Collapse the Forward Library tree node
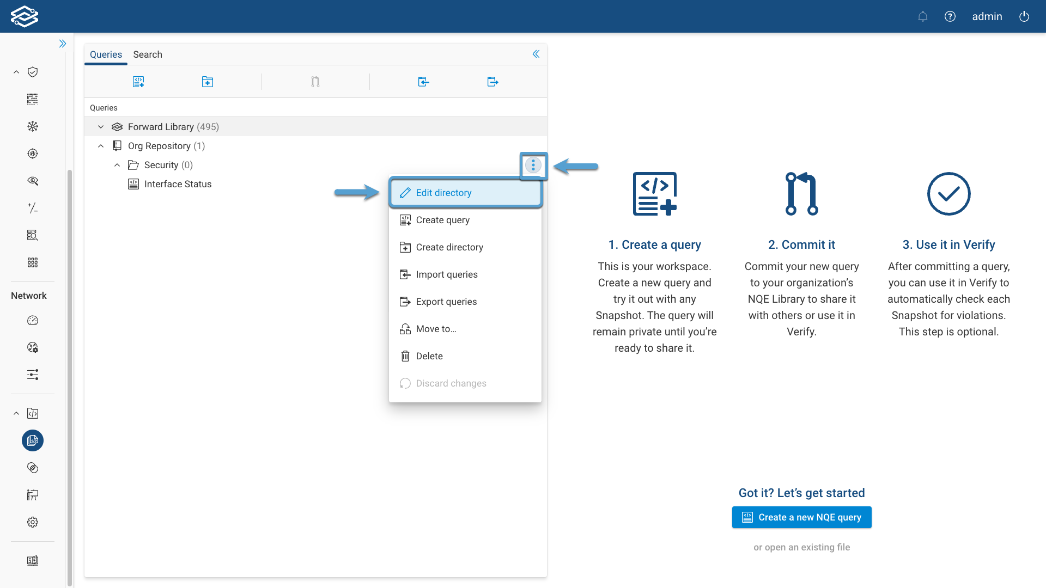1046x588 pixels. click(x=101, y=127)
